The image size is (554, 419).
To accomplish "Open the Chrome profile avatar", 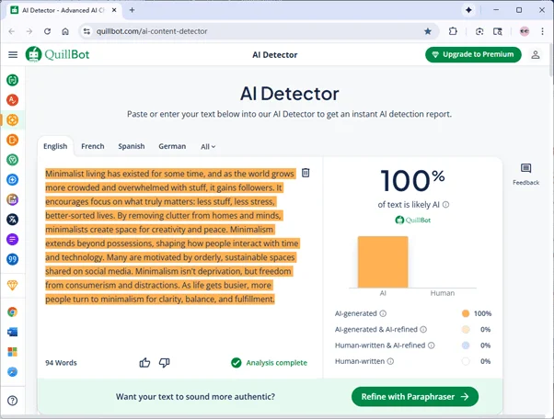I will coord(525,31).
